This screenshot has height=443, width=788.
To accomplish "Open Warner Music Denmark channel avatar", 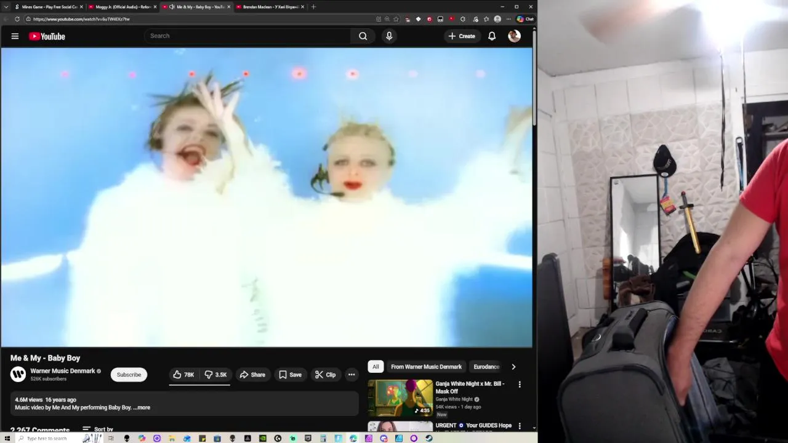I will coord(18,374).
